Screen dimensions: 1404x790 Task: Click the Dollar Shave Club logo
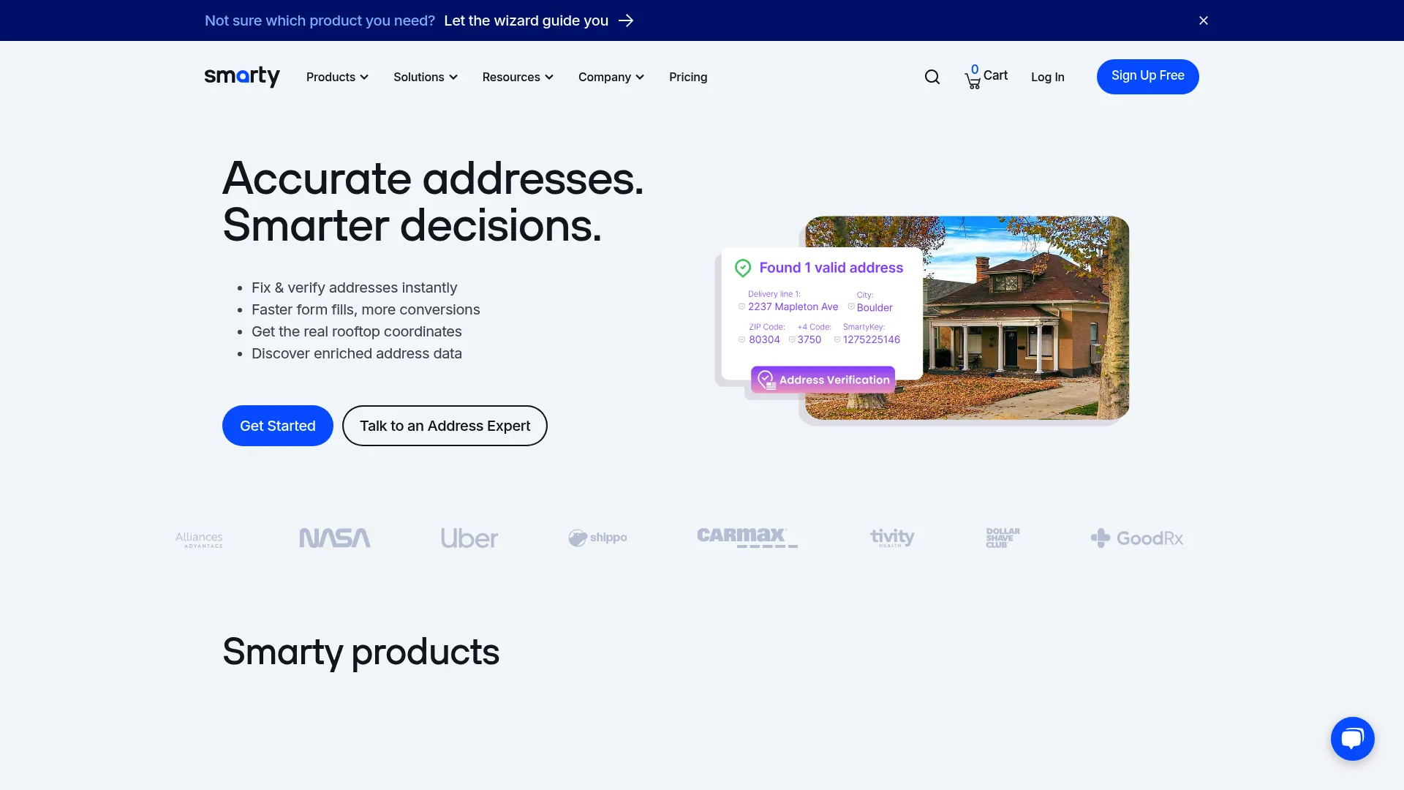[1003, 538]
